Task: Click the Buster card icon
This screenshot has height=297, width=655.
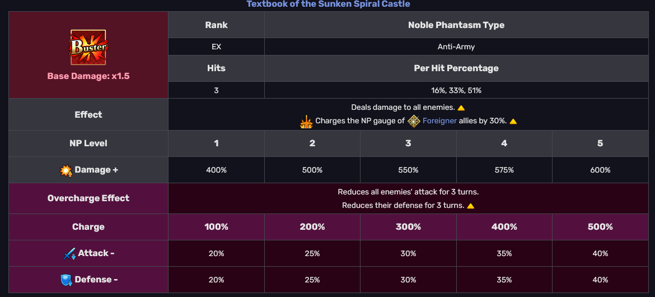Action: tap(88, 47)
